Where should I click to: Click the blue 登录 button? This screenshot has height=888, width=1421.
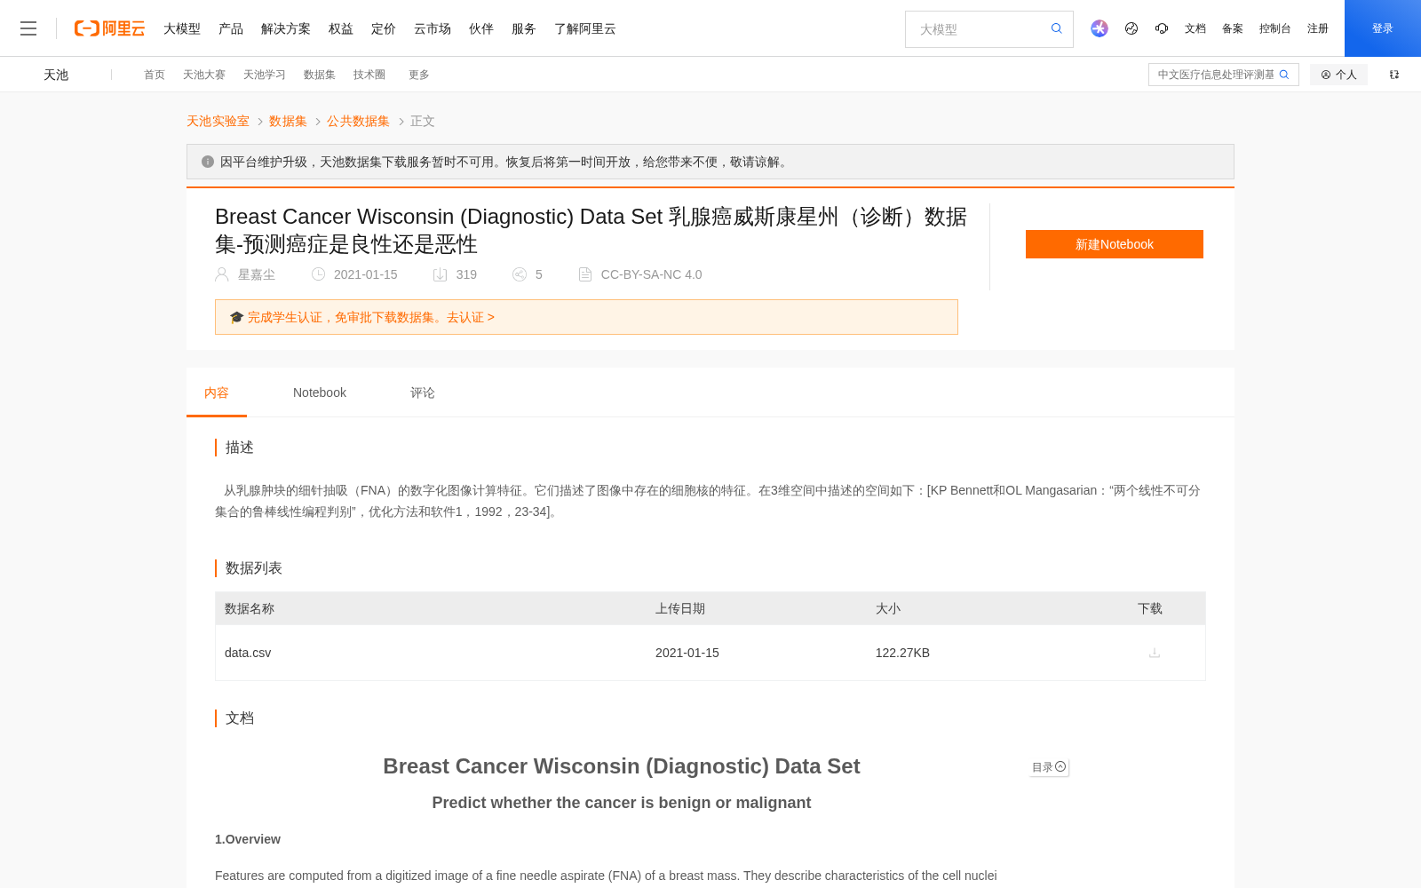[x=1383, y=28]
